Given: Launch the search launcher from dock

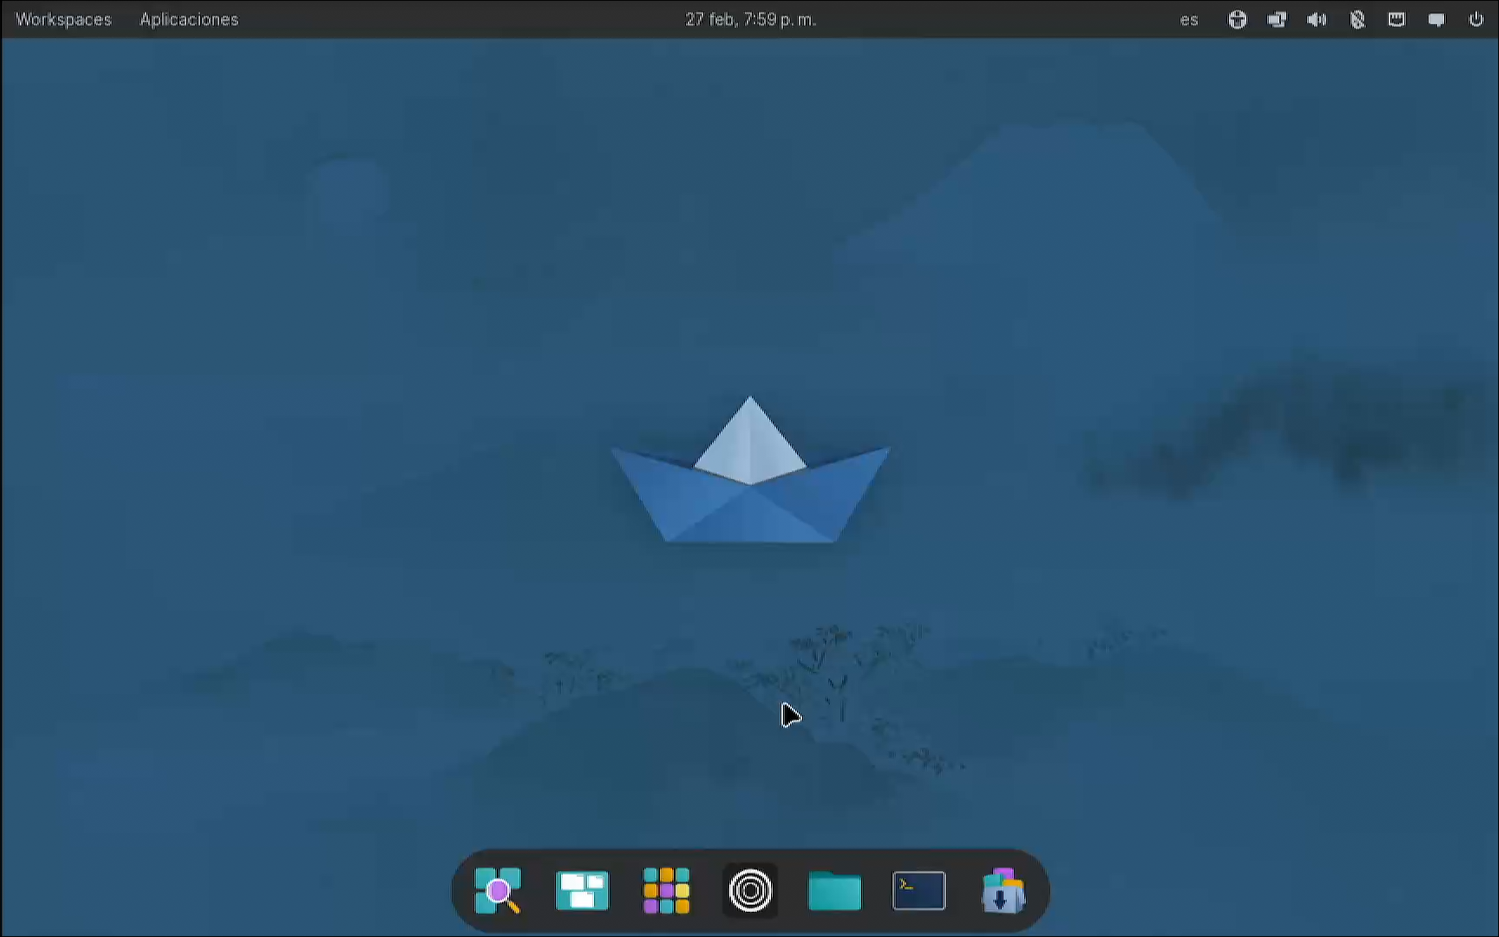Looking at the screenshot, I should [498, 890].
